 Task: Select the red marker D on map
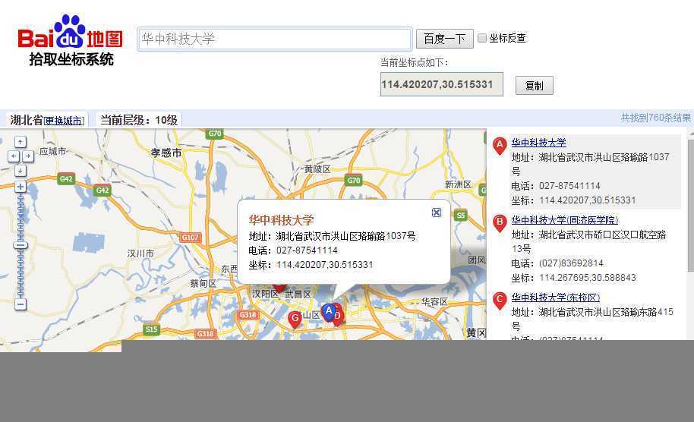338,316
